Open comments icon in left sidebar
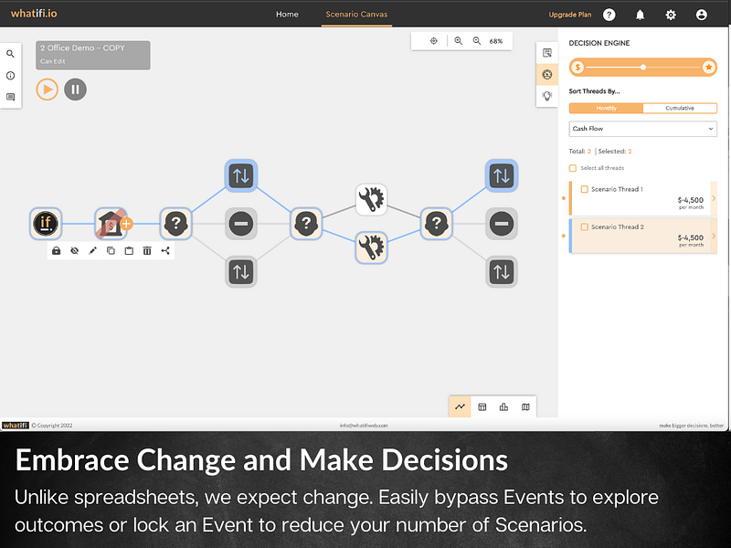Viewport: 731px width, 548px height. (10, 97)
